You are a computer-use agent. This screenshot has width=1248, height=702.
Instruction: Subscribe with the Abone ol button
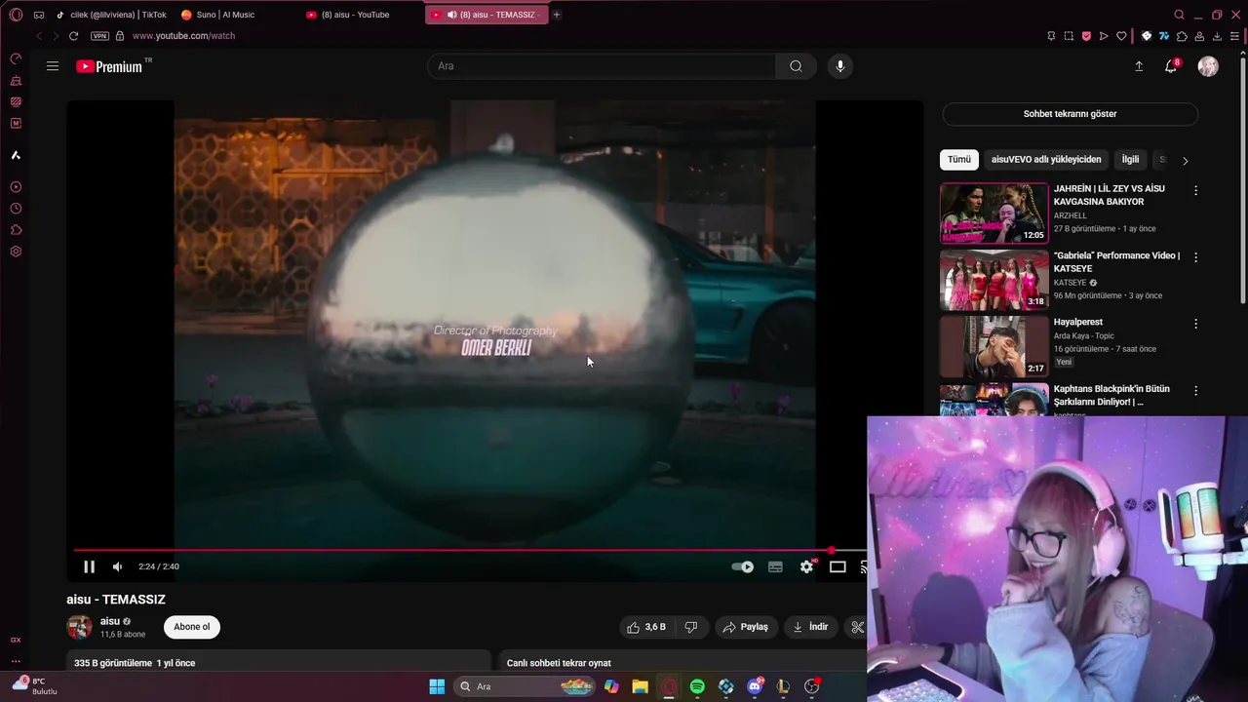(192, 627)
